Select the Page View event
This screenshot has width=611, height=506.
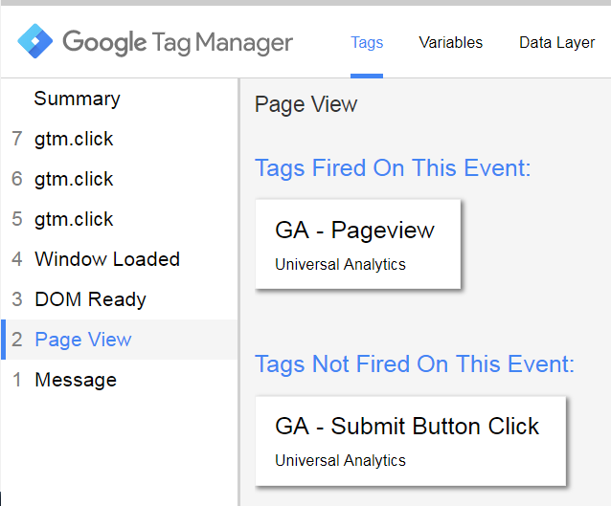pyautogui.click(x=83, y=340)
